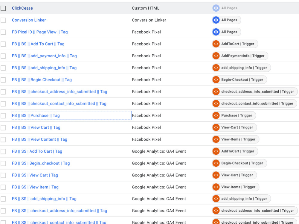Viewport: 299px width, 224px height.
Task: Click trigger icon in FB BS add_shipping_info row
Action: coord(216,68)
